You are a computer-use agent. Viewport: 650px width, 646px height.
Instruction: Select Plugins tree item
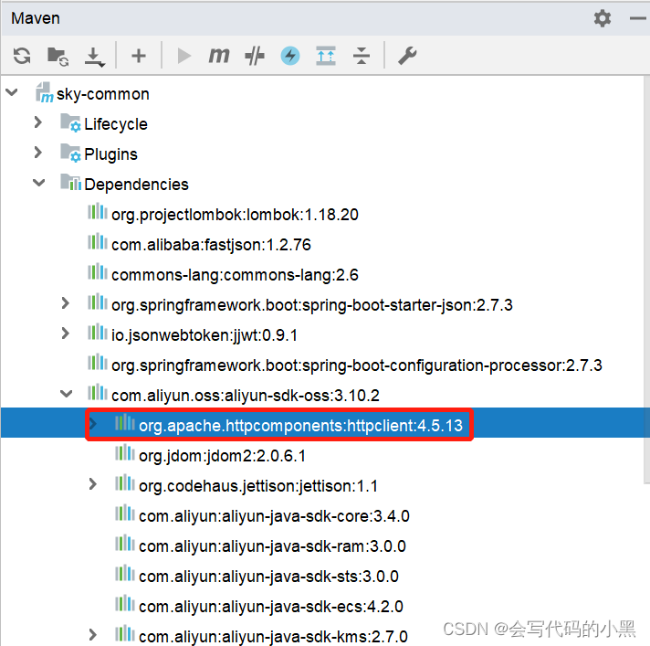110,154
